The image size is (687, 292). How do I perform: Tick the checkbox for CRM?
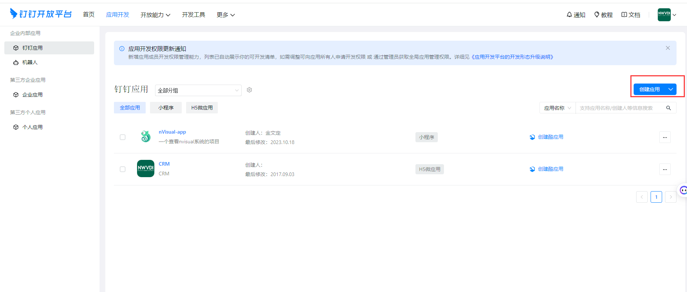click(x=123, y=169)
